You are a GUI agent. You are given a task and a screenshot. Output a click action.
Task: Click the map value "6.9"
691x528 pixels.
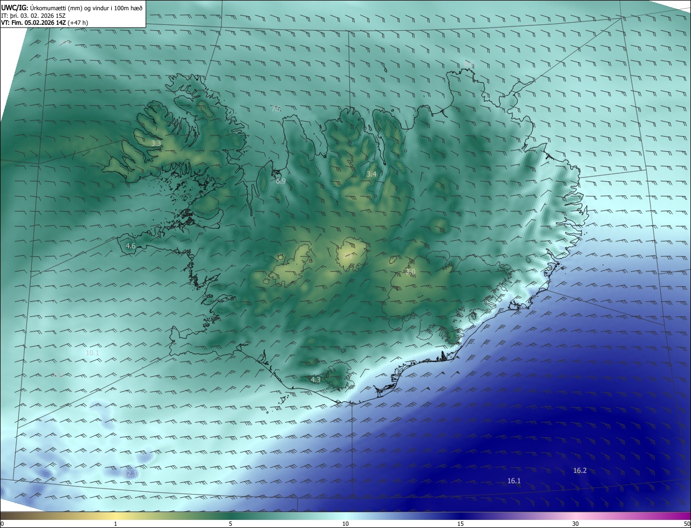pos(281,181)
